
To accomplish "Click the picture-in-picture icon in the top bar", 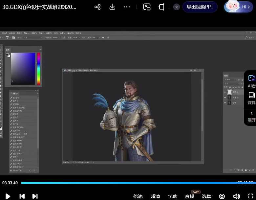I will 147,7.
